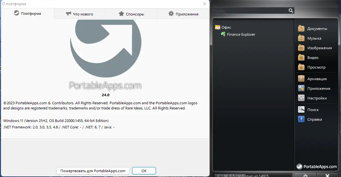Screen dimensions: 341x177
Task: Open Документы label in the menu
Action: pos(317,29)
